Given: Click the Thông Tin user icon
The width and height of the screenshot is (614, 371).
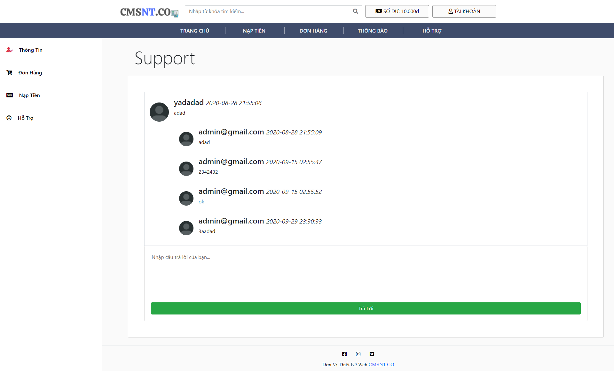Looking at the screenshot, I should pos(9,50).
